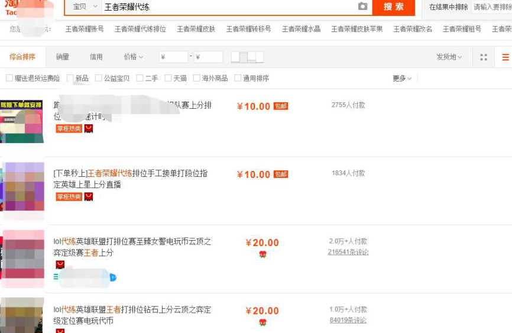Image resolution: width=512 pixels, height=333 pixels.
Task: Toggle 二手 filter checkbox
Action: (x=140, y=77)
